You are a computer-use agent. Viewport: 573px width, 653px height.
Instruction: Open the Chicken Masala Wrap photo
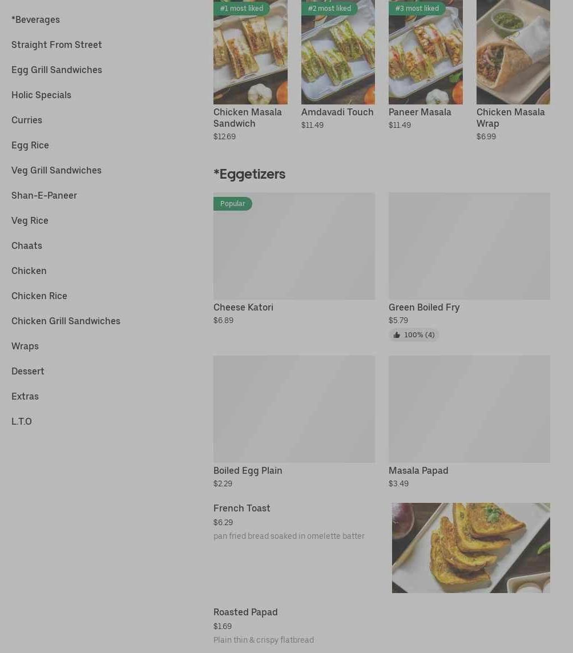(513, 52)
